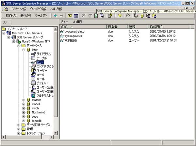This screenshot has width=196, height=146.
Task: Sort by the 名前 column header
Action: (83, 27)
